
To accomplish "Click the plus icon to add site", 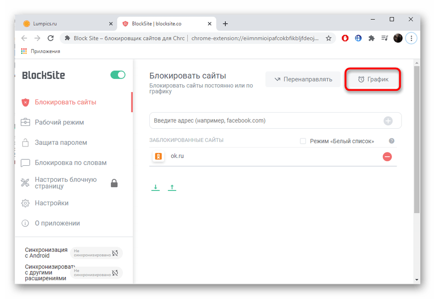I will click(x=388, y=121).
